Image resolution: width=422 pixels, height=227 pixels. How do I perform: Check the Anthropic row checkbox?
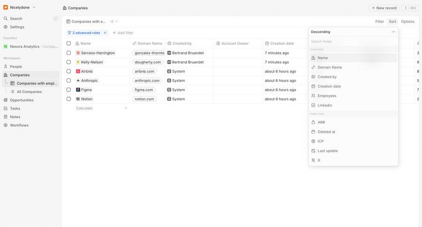(68, 81)
